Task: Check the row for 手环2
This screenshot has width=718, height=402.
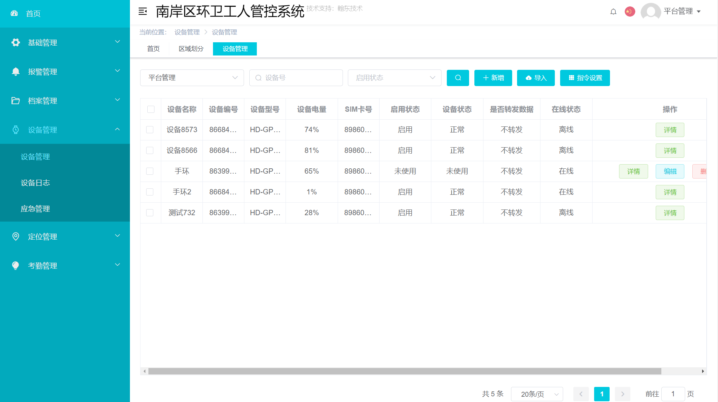Action: pyautogui.click(x=150, y=192)
